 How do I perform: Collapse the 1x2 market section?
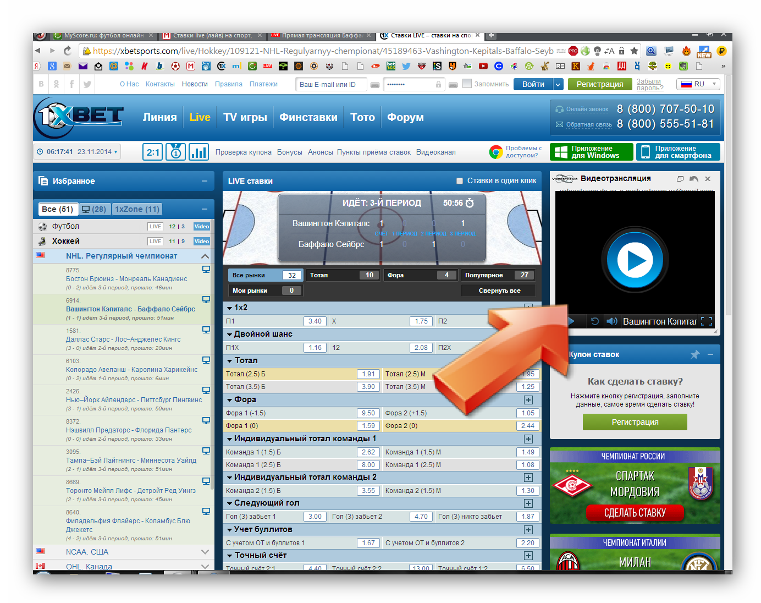tap(230, 308)
